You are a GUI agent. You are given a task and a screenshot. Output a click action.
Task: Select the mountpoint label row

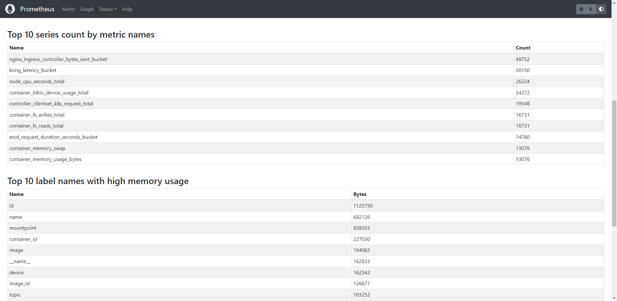(23, 228)
